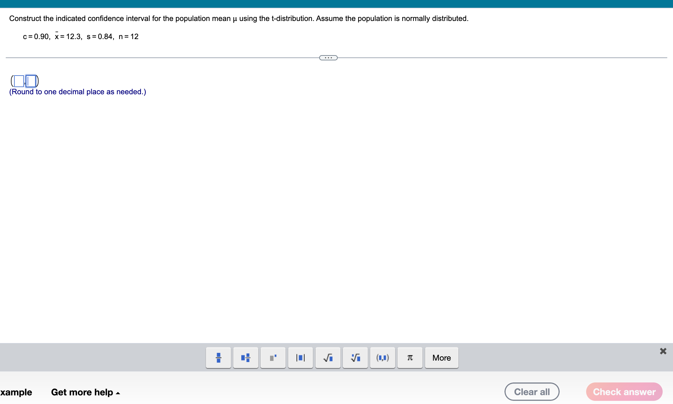Image resolution: width=673 pixels, height=404 pixels.
Task: Insert an ordered pair template
Action: point(383,357)
